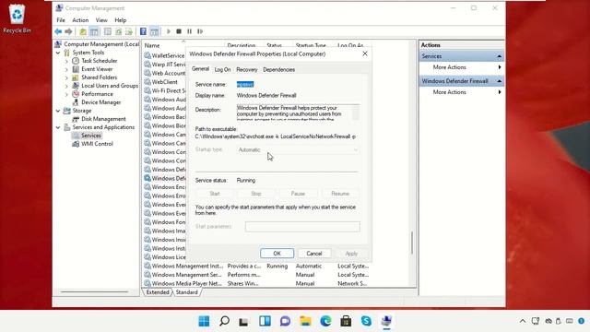Click the Stop button under Service status

256,194
